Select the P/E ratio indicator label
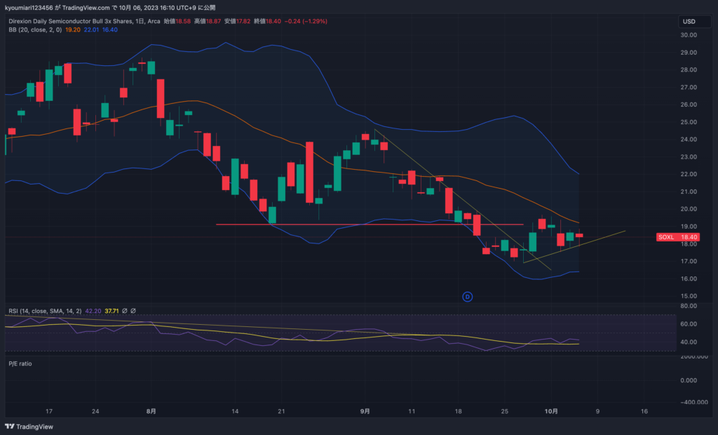Image resolution: width=718 pixels, height=435 pixels. (x=20, y=363)
